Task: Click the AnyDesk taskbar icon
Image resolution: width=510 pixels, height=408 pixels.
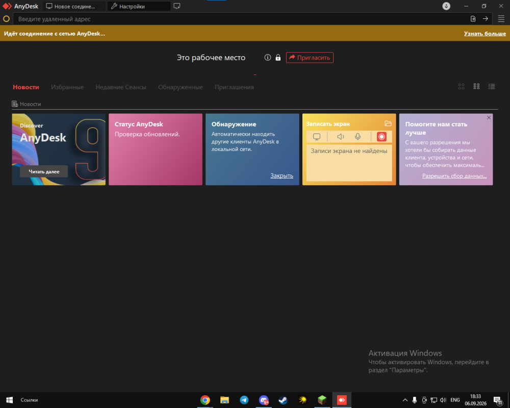Action: 342,400
